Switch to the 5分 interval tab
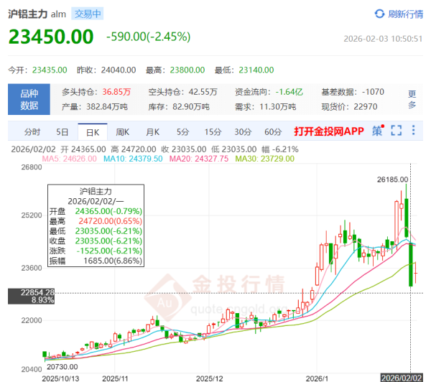This screenshot has height=382, width=431. click(182, 132)
